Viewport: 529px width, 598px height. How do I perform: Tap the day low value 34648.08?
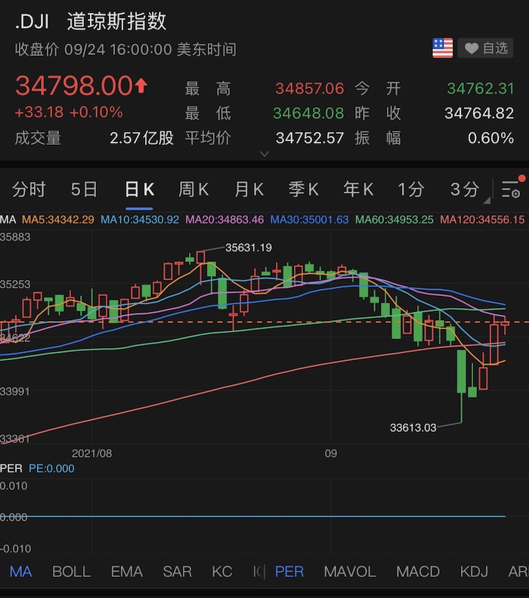click(x=308, y=113)
